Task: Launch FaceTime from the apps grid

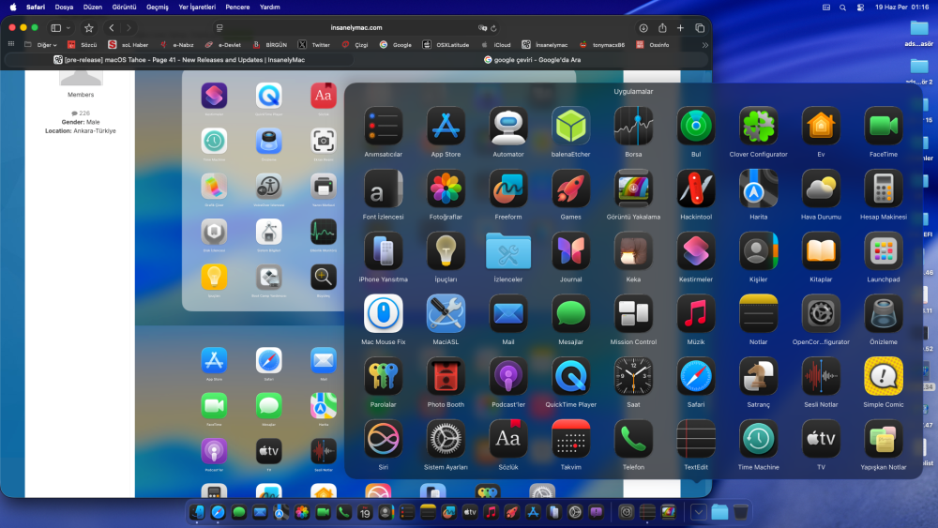Action: [883, 127]
